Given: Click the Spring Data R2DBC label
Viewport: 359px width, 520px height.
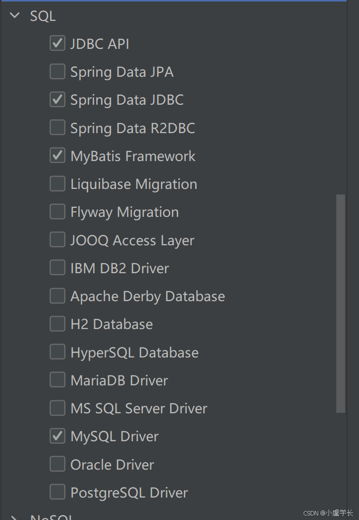Looking at the screenshot, I should [133, 128].
